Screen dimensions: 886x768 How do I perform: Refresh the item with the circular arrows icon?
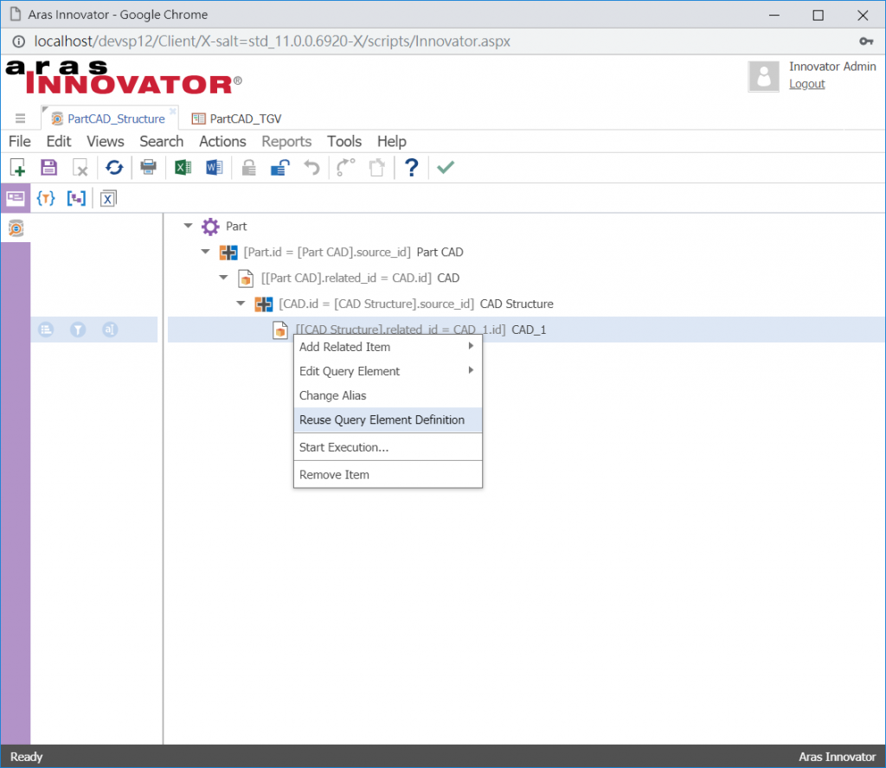114,167
